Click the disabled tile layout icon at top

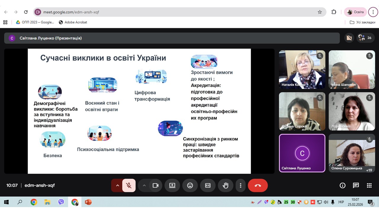pos(349,38)
